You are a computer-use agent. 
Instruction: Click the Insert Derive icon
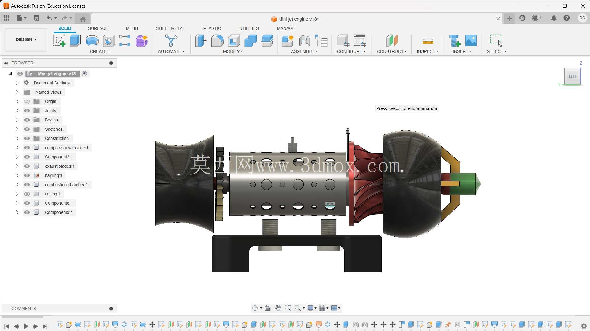(x=455, y=40)
